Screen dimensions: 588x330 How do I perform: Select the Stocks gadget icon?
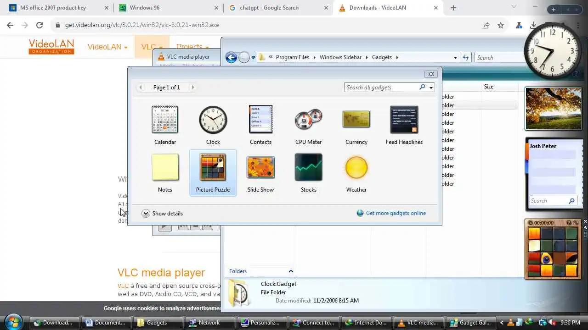click(308, 167)
